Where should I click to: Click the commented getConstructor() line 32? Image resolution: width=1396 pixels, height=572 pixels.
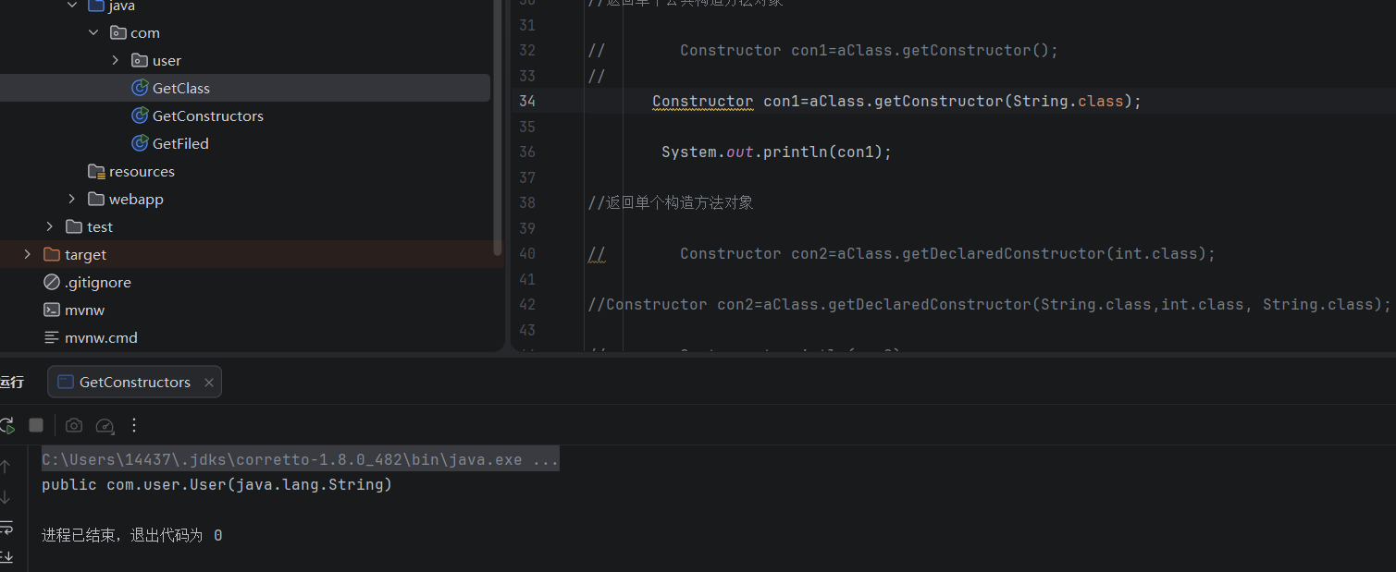click(x=822, y=50)
